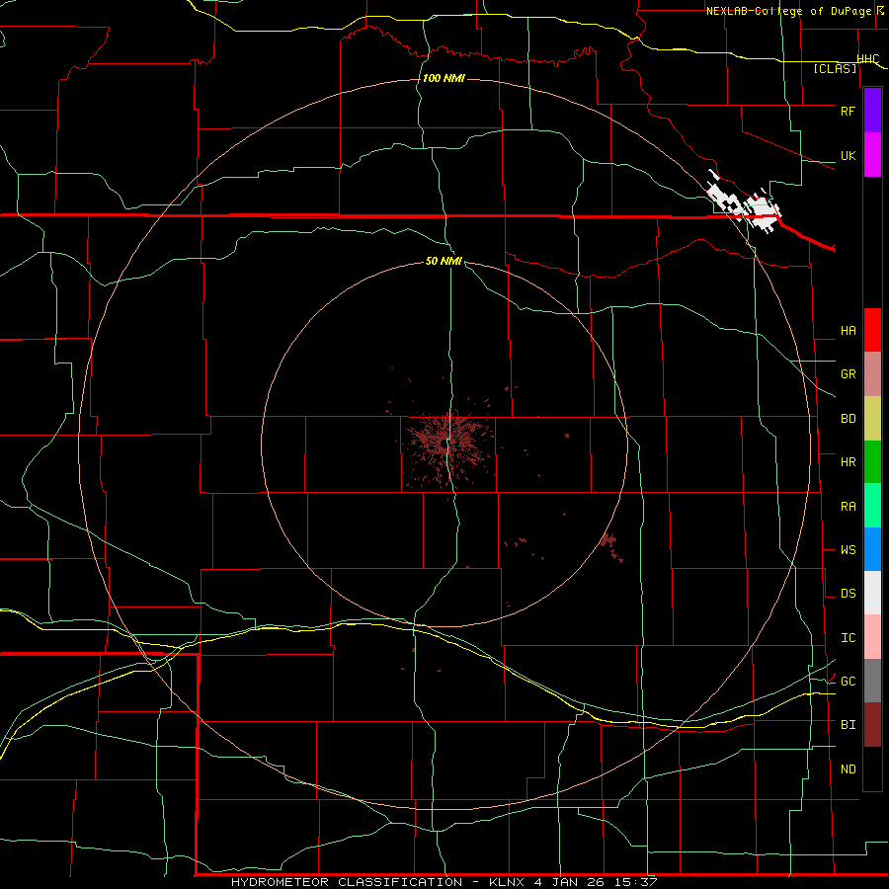
Task: Click the GR salmon legend swatch
Action: pyautogui.click(x=872, y=374)
